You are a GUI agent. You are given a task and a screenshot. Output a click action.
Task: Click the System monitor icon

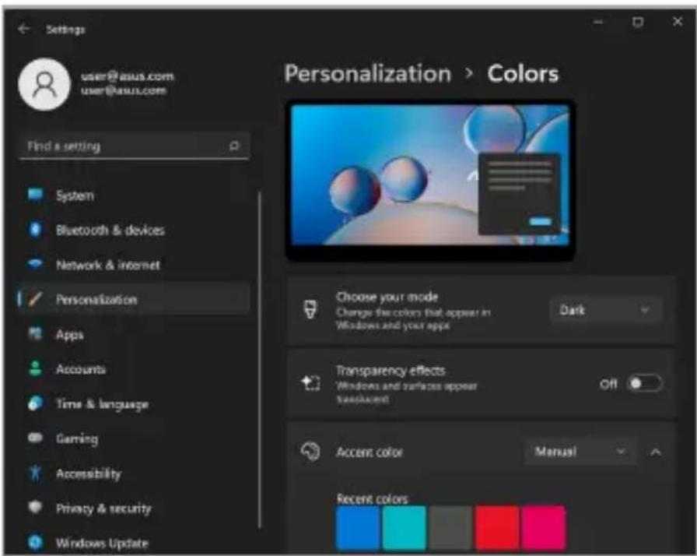point(35,195)
